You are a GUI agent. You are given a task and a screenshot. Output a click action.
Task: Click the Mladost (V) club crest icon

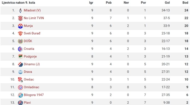coord(20,11)
